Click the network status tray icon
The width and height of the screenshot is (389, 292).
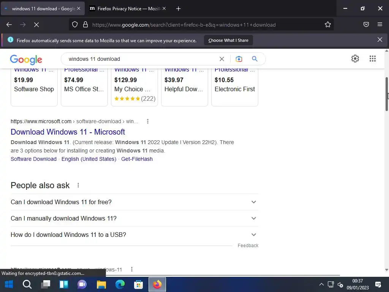(331, 284)
